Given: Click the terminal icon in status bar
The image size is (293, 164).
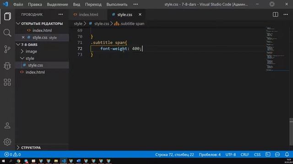Looking at the screenshot, I should tap(268, 154).
